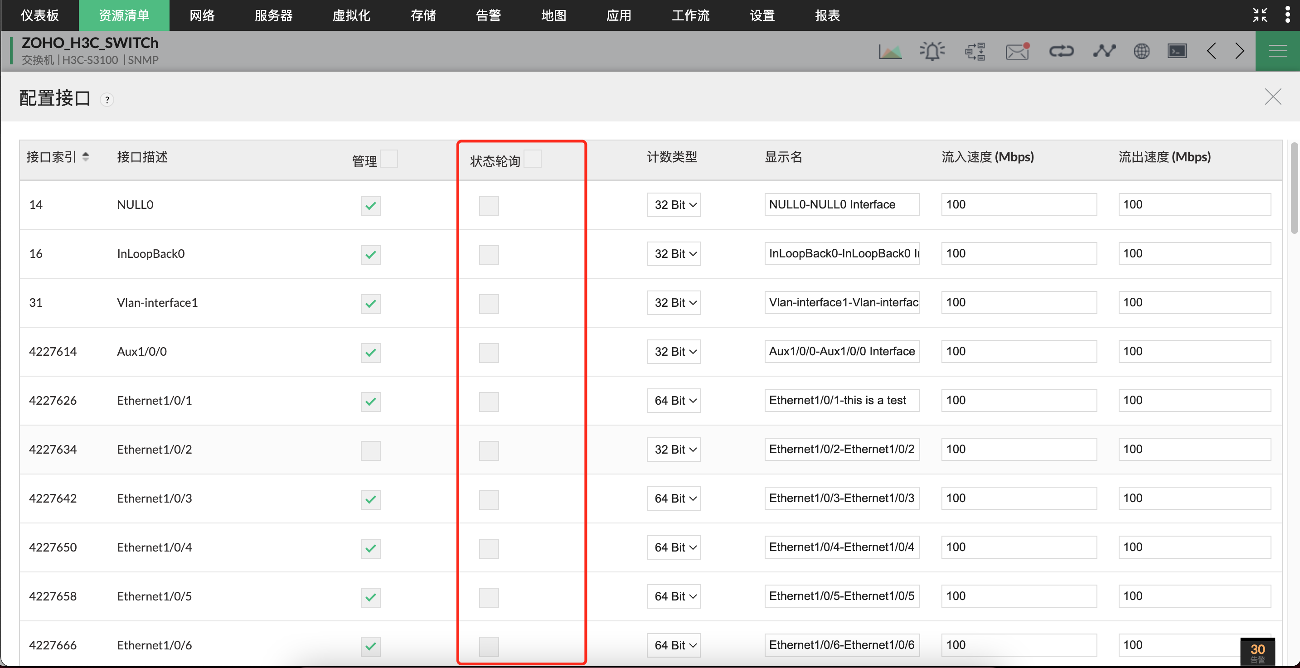This screenshot has width=1300, height=668.
Task: Click the globe icon in toolbar
Action: click(1141, 52)
